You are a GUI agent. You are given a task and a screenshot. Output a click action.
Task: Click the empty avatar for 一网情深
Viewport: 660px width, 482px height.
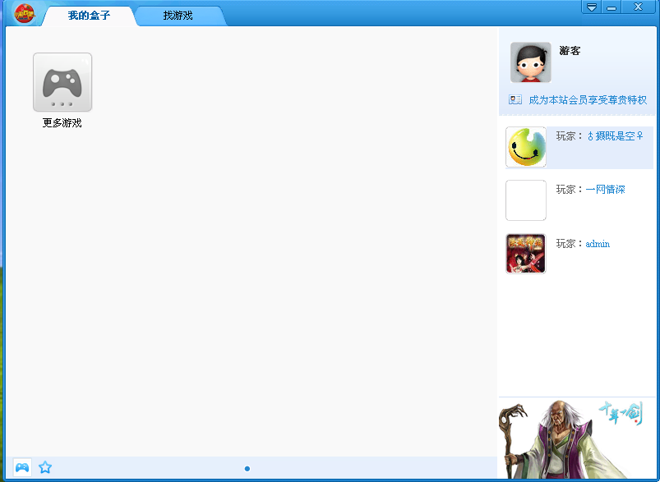[526, 200]
